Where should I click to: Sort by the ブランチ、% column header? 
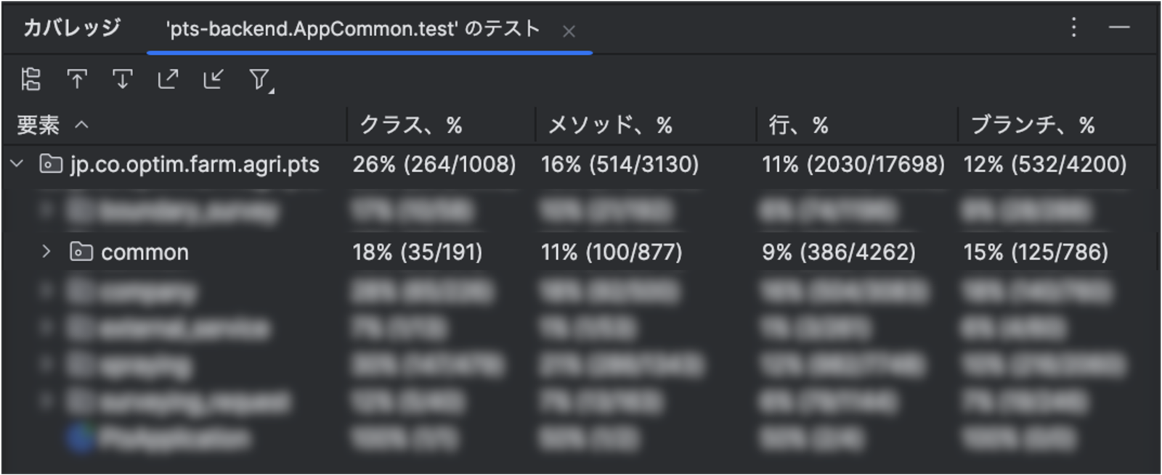pyautogui.click(x=1033, y=125)
